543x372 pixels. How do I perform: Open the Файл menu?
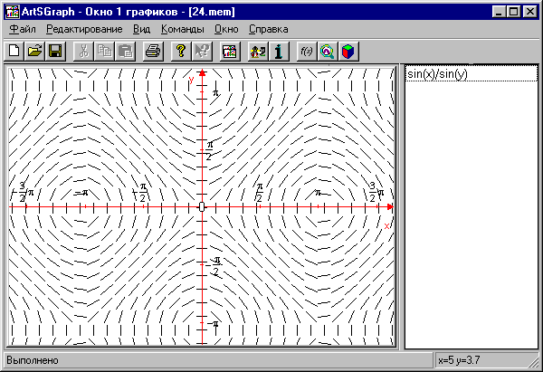[x=24, y=29]
